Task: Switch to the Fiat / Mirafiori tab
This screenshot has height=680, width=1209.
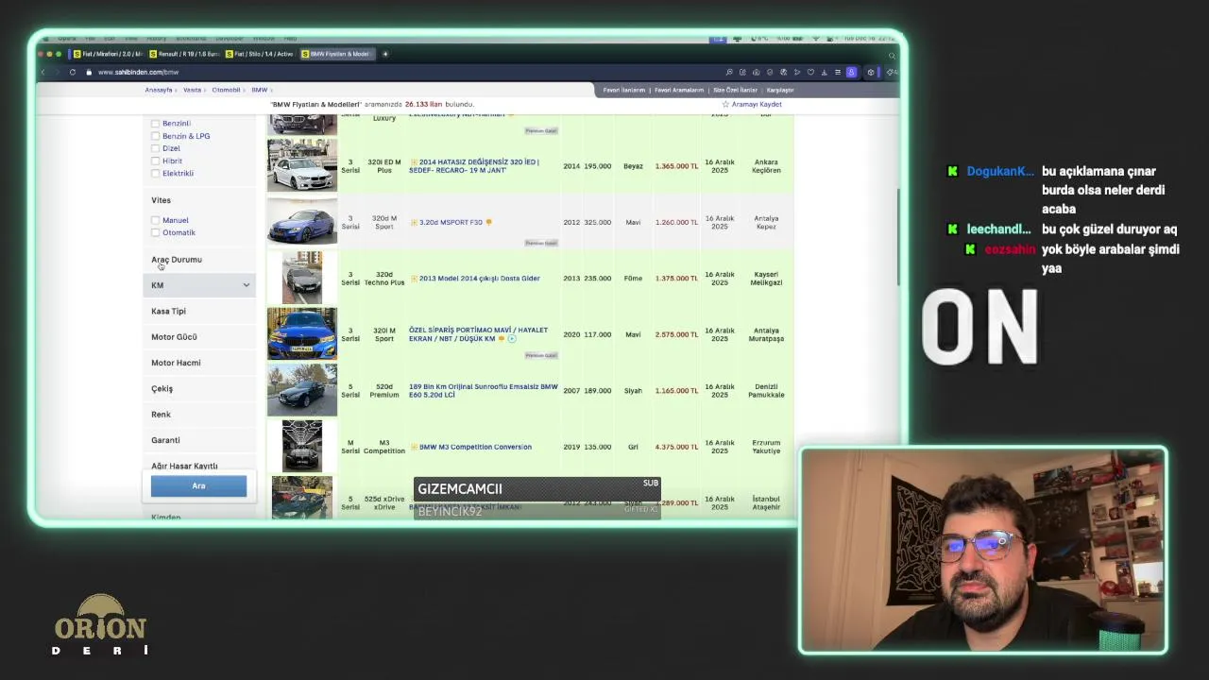Action: [x=108, y=54]
